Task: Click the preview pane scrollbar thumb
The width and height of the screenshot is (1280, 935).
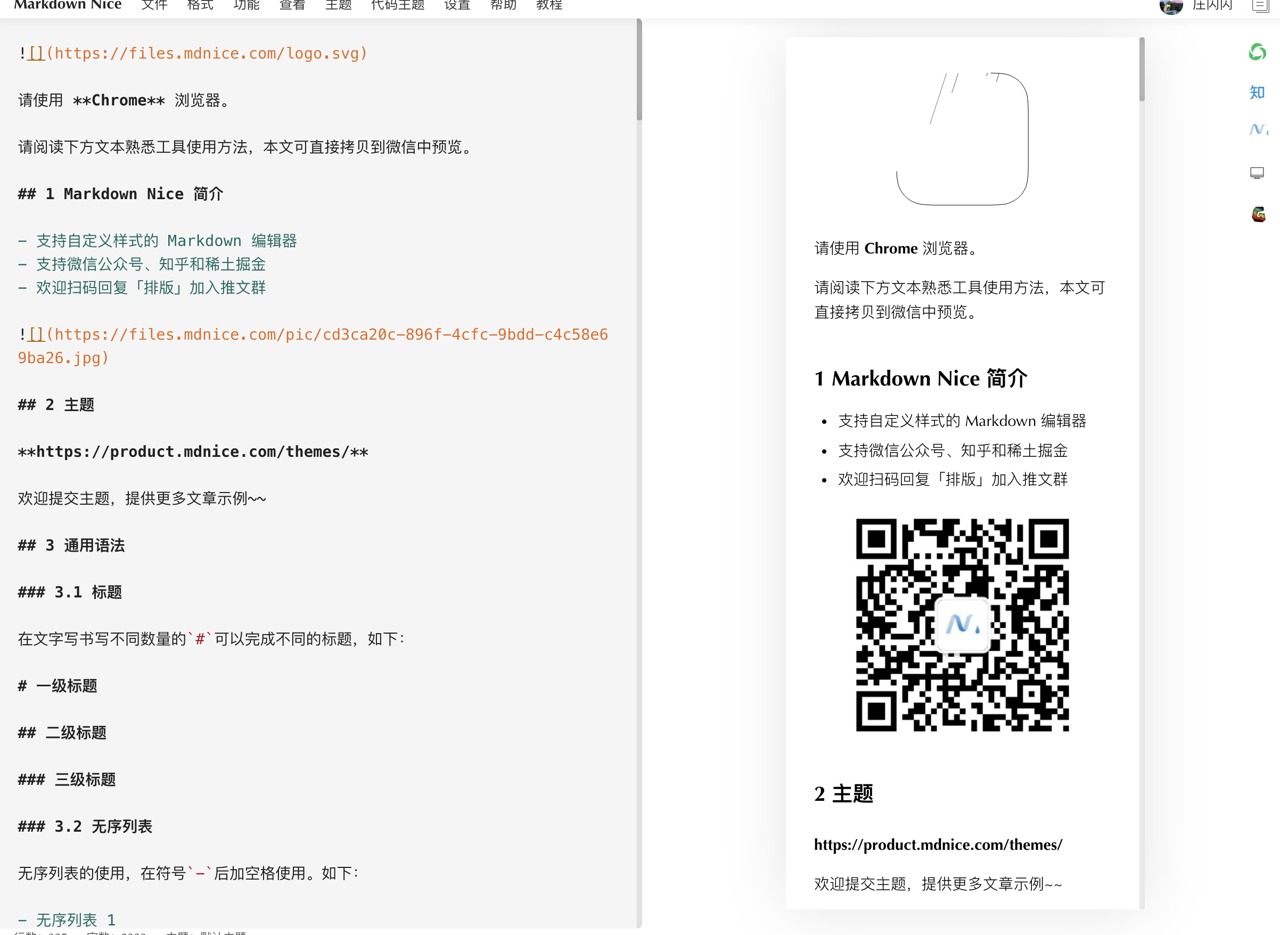Action: click(1142, 69)
